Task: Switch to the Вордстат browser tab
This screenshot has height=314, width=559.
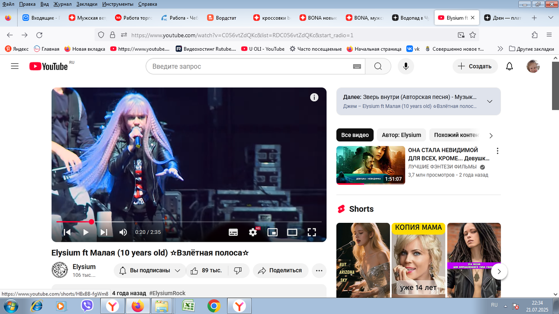Action: tap(225, 18)
